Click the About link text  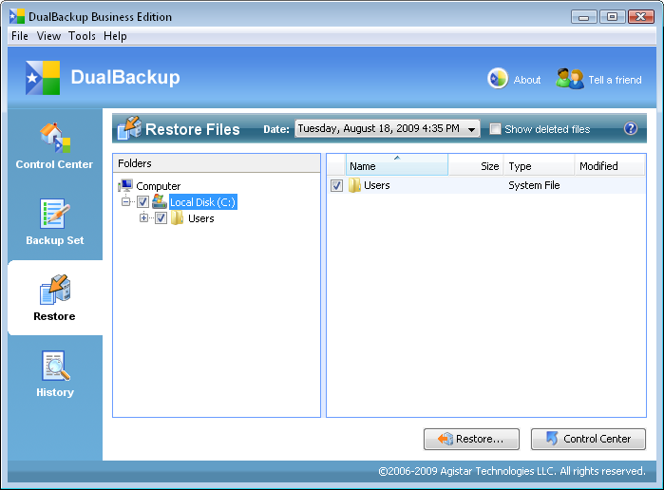[x=527, y=80]
